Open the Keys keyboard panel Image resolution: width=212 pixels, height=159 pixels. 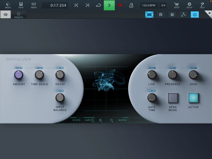tap(21, 5)
